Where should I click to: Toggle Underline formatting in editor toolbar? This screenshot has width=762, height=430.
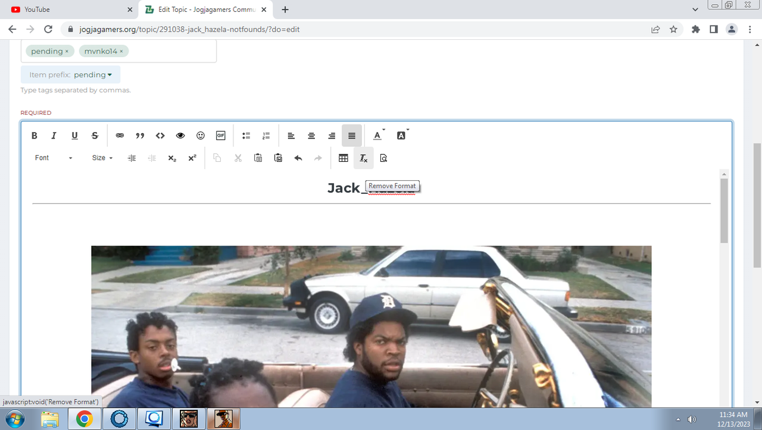74,136
